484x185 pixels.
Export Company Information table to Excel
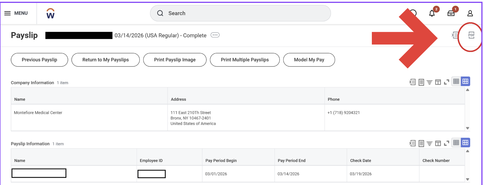pyautogui.click(x=412, y=82)
